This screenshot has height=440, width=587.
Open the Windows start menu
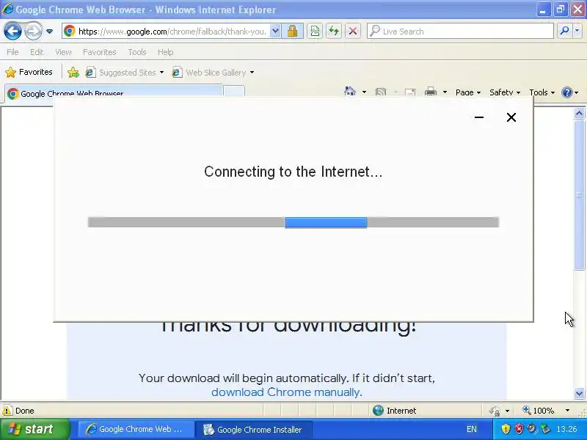click(x=34, y=429)
